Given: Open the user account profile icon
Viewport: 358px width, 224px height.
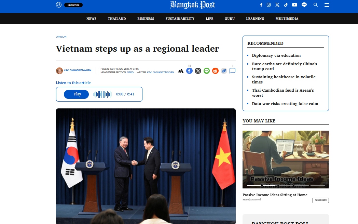Looking at the screenshot, I should (x=59, y=5).
